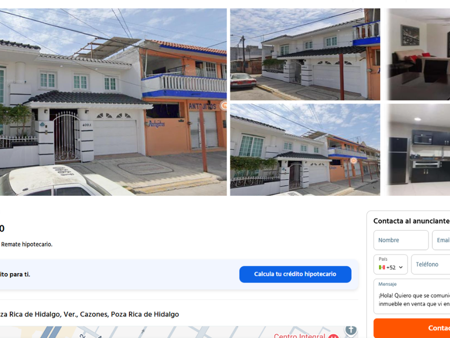Open the top-middle street view photo

(x=305, y=54)
